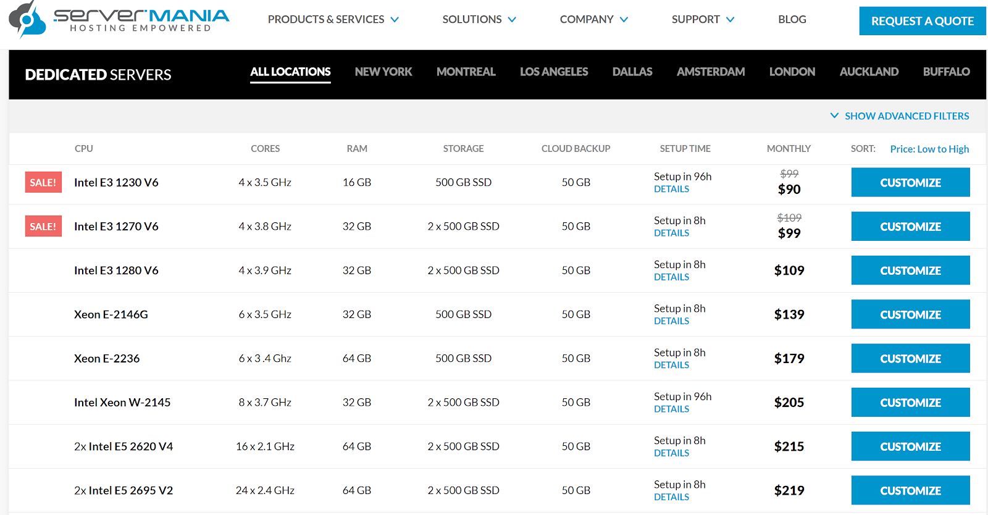Open Products & Services dropdown menu
The width and height of the screenshot is (988, 515).
tap(333, 20)
